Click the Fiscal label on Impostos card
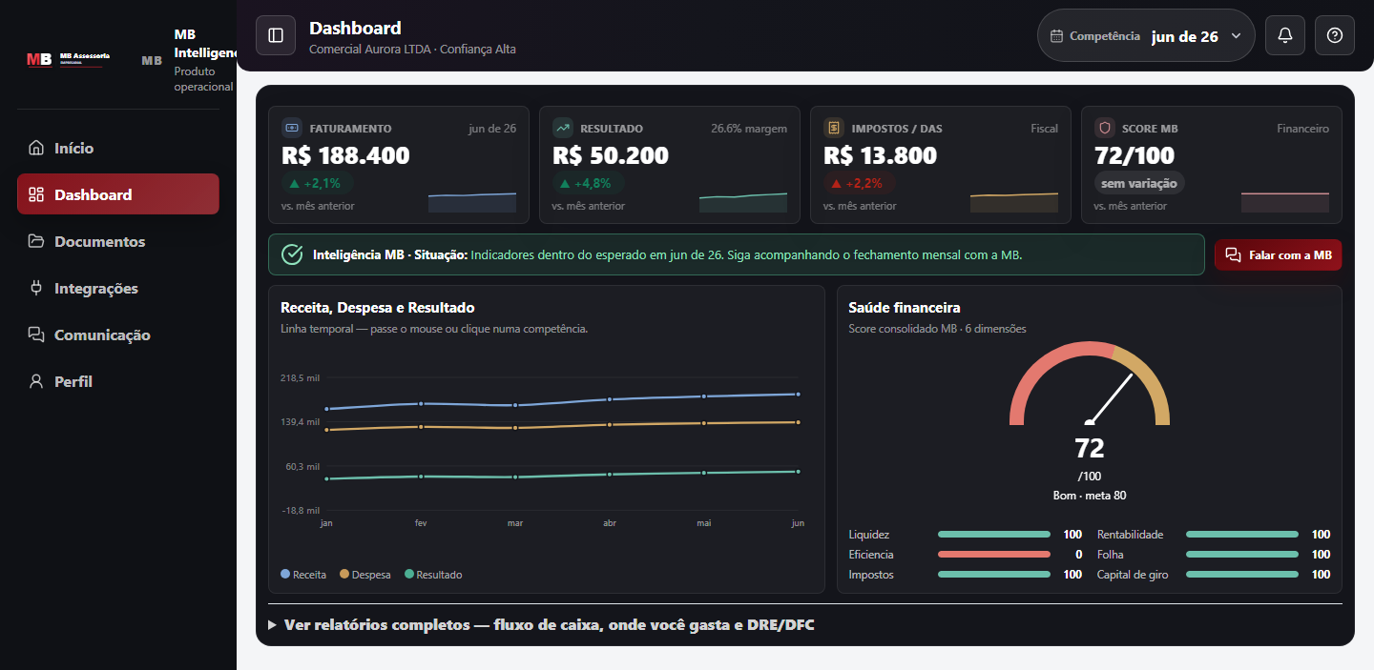 point(1044,129)
